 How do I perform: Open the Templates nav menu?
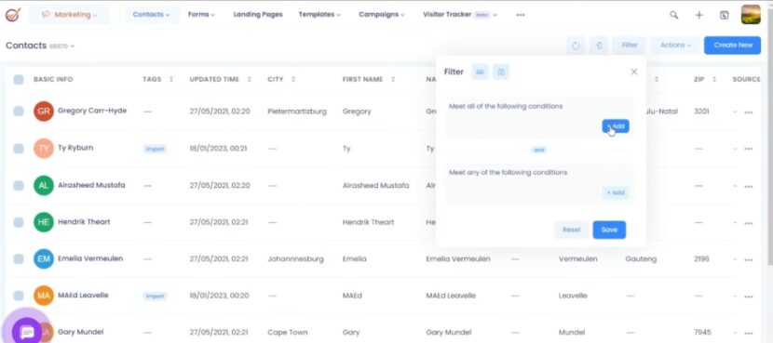(319, 15)
